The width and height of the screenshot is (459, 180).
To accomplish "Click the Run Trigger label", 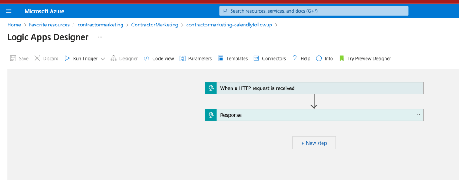I will [x=85, y=58].
